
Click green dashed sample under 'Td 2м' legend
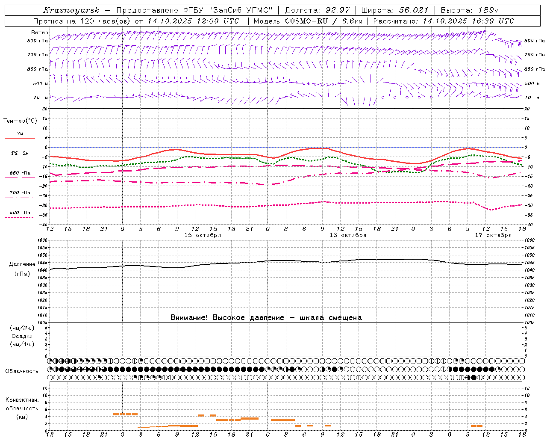[19, 158]
